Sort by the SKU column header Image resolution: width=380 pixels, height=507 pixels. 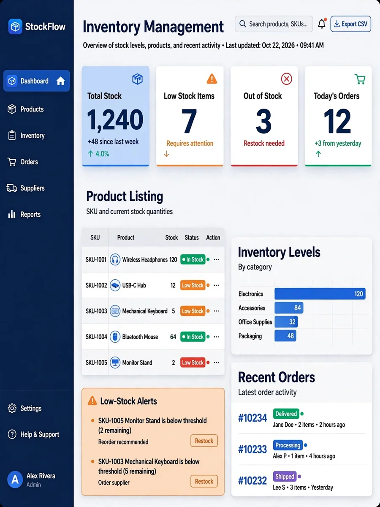click(x=95, y=237)
